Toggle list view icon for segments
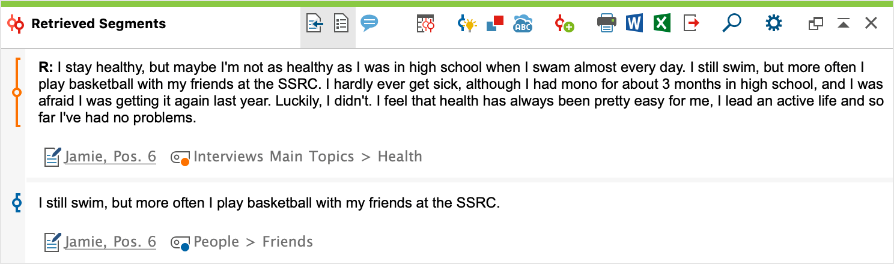 (x=341, y=24)
